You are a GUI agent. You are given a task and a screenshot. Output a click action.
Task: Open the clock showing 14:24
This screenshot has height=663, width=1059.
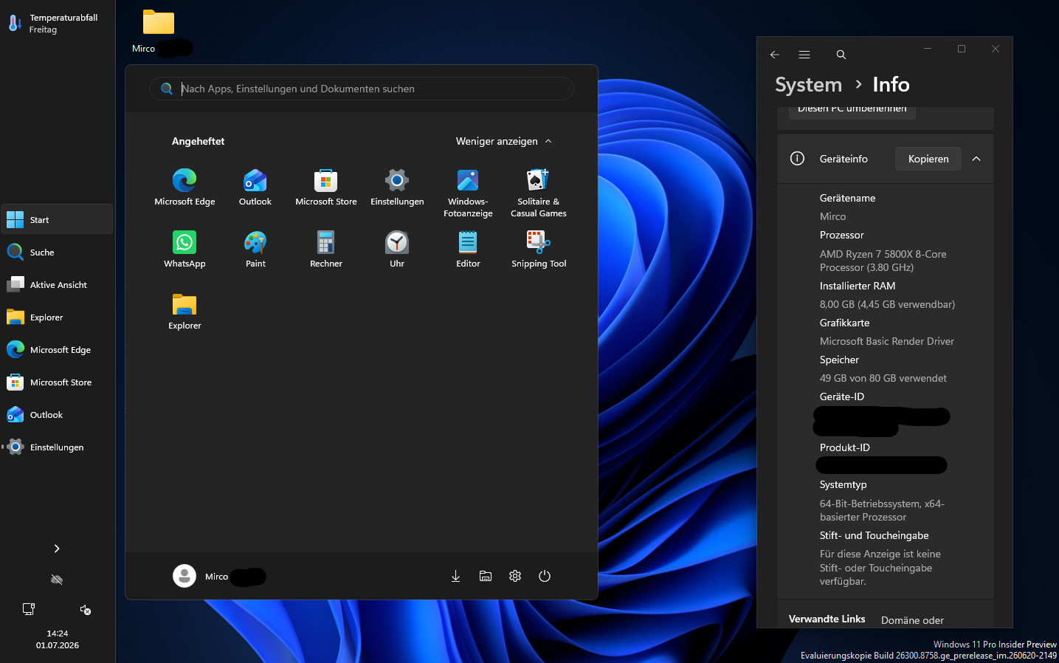(58, 639)
